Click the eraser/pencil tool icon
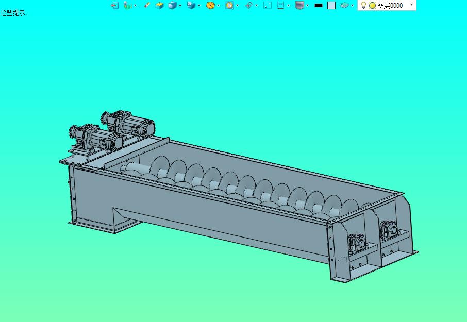 [147, 5]
